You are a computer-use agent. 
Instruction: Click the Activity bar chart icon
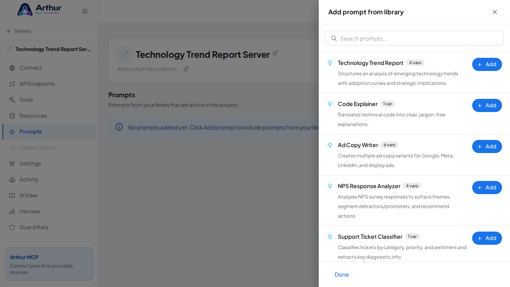click(x=12, y=179)
